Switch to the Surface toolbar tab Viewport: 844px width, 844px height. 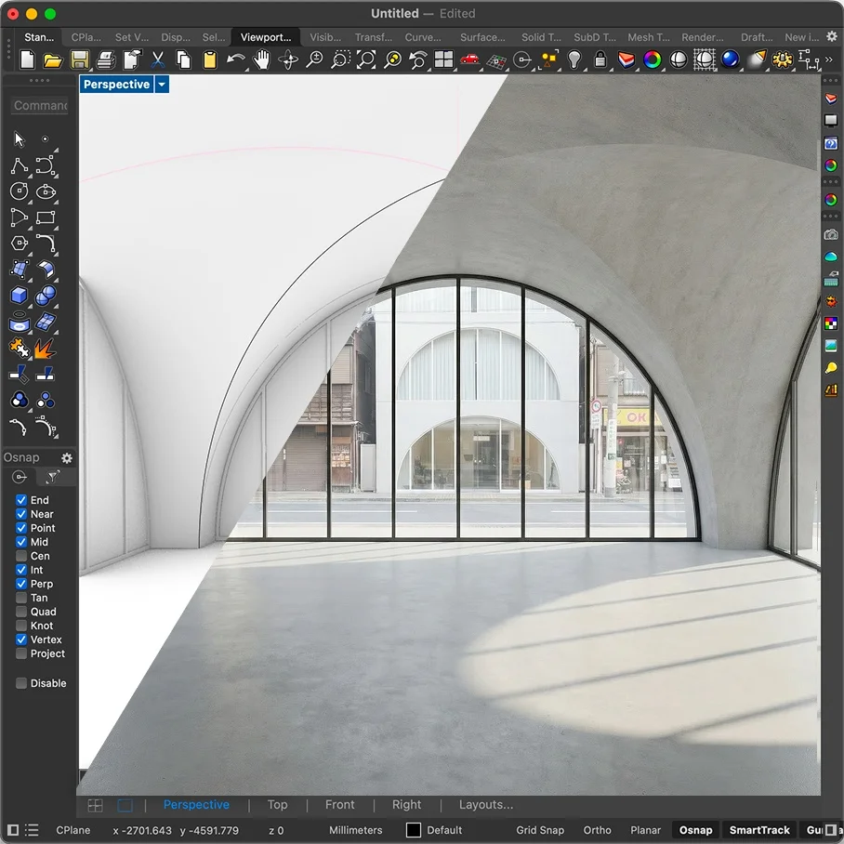(482, 37)
